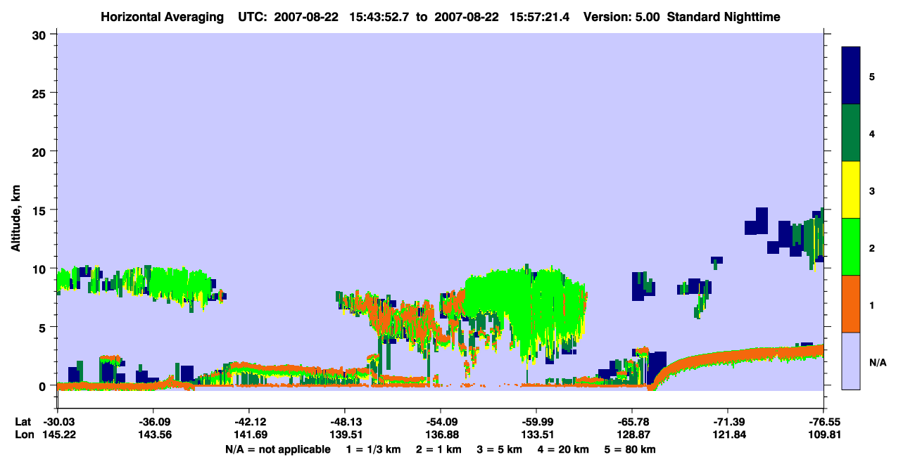Viewport: 915px width, 469px height.
Task: Click the lavender N/A colorbar segment
Action: point(851,361)
